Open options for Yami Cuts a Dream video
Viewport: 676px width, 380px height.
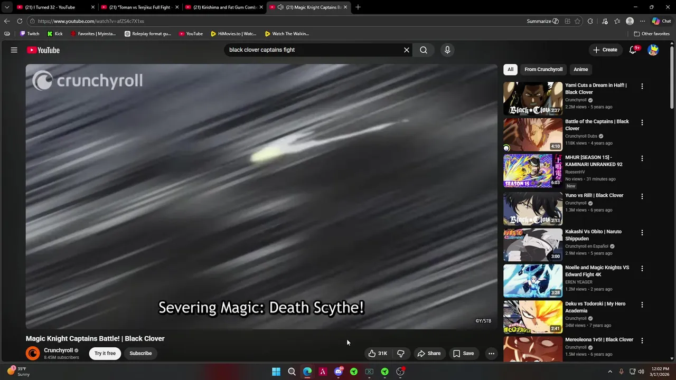[642, 86]
